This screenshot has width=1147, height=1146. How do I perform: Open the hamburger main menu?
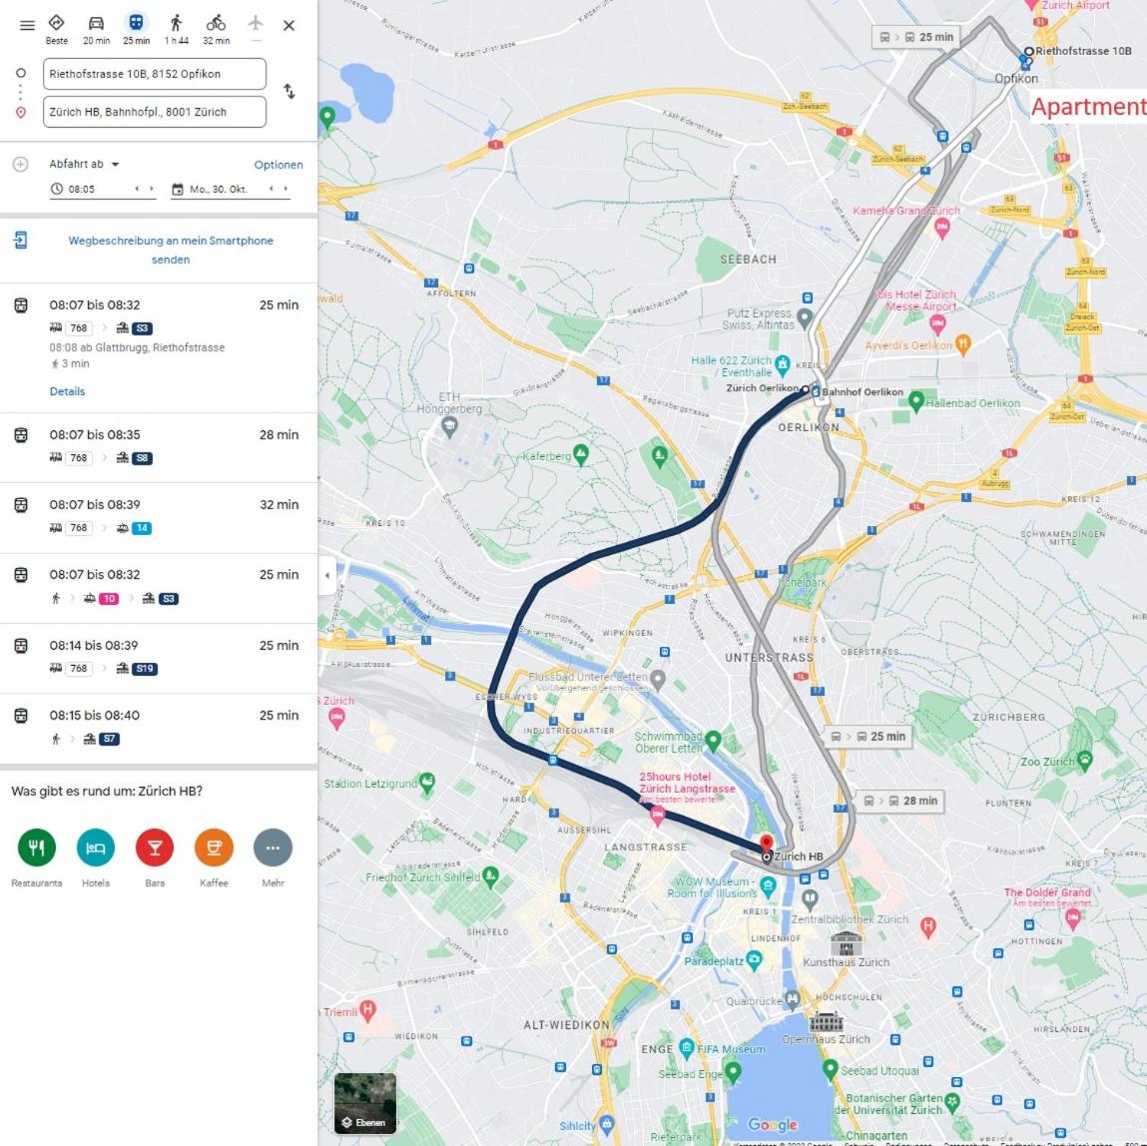coord(27,26)
